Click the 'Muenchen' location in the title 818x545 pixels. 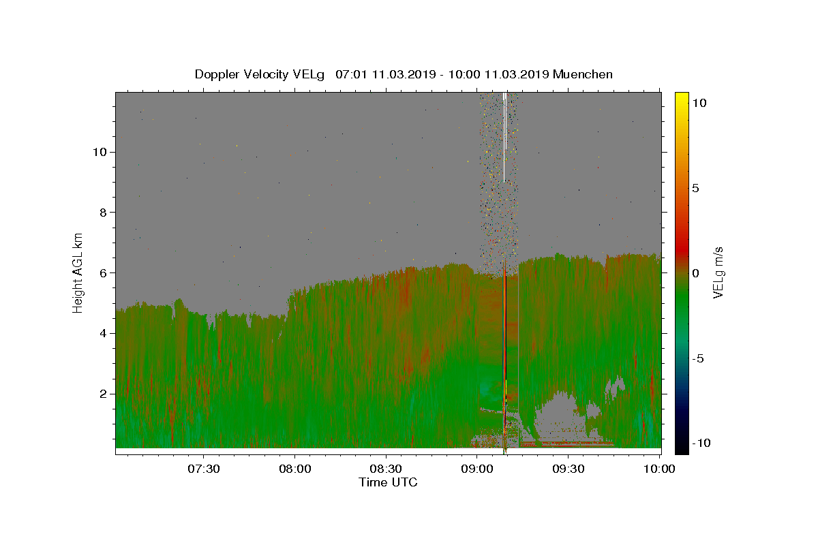click(x=583, y=74)
